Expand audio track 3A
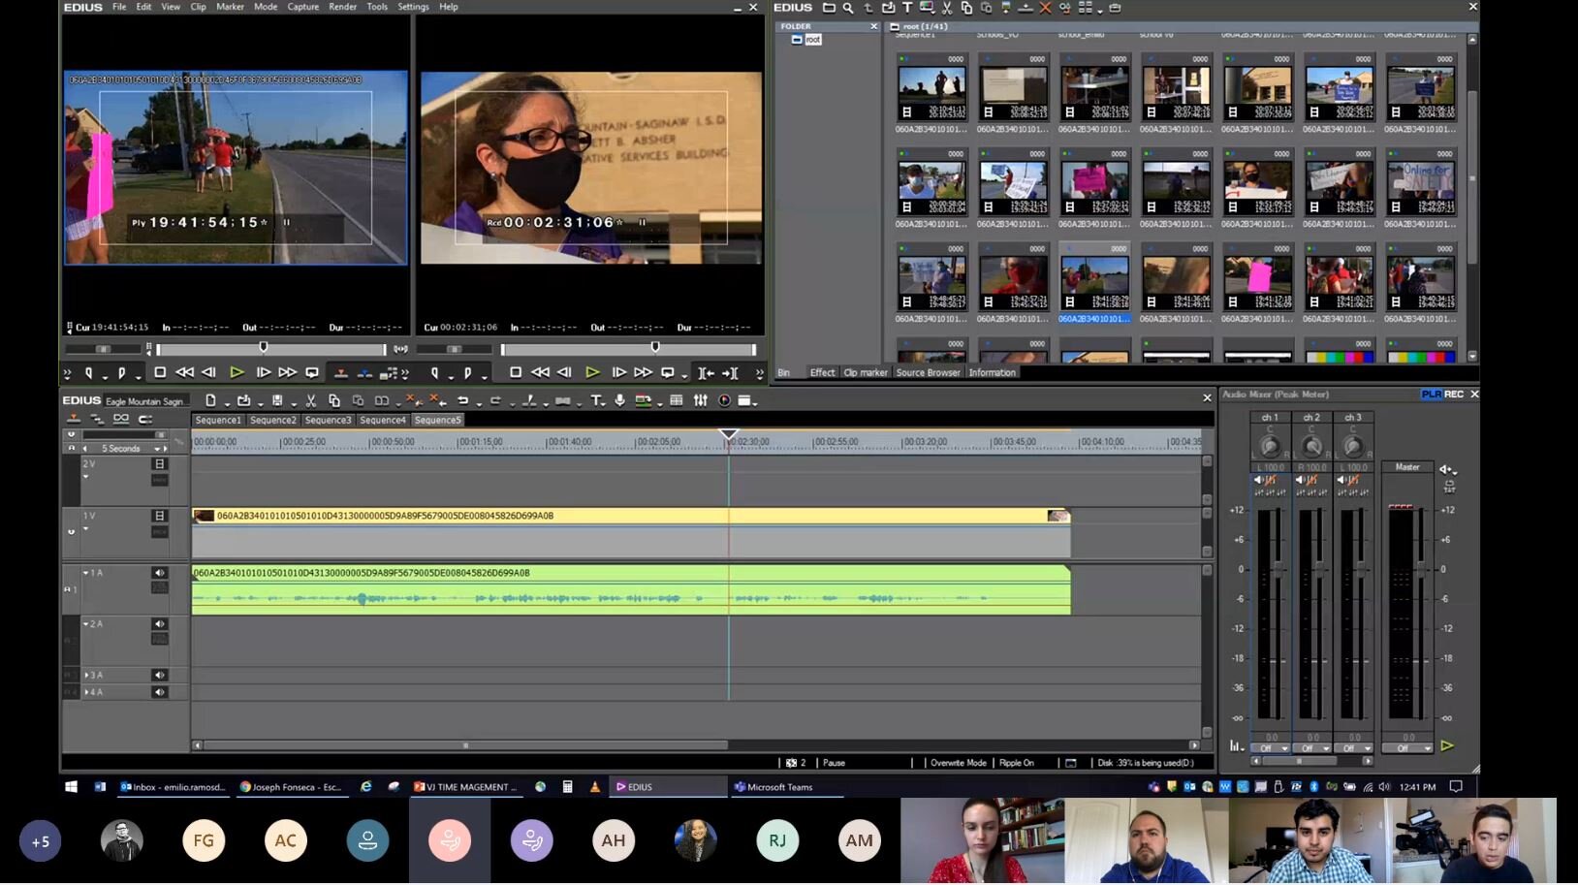This screenshot has height=885, width=1578. click(x=86, y=675)
